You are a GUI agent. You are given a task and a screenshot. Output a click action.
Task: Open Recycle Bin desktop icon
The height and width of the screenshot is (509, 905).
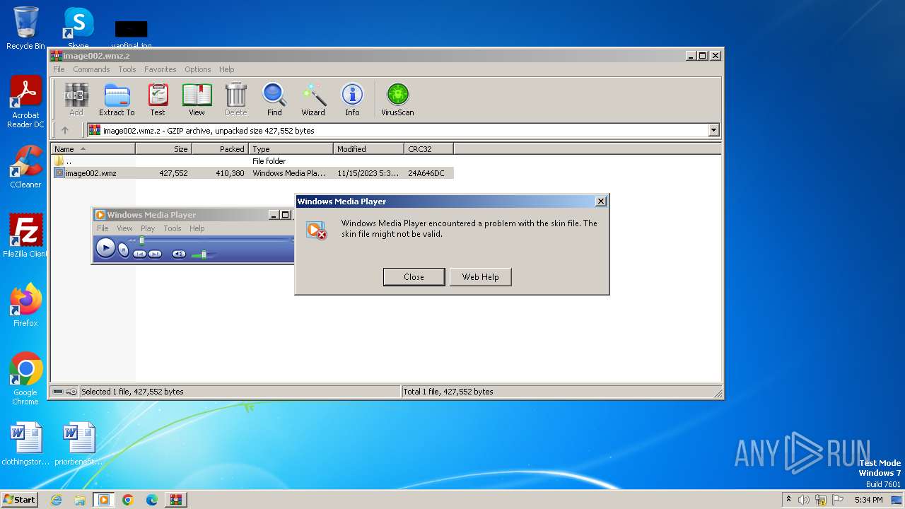tap(25, 28)
